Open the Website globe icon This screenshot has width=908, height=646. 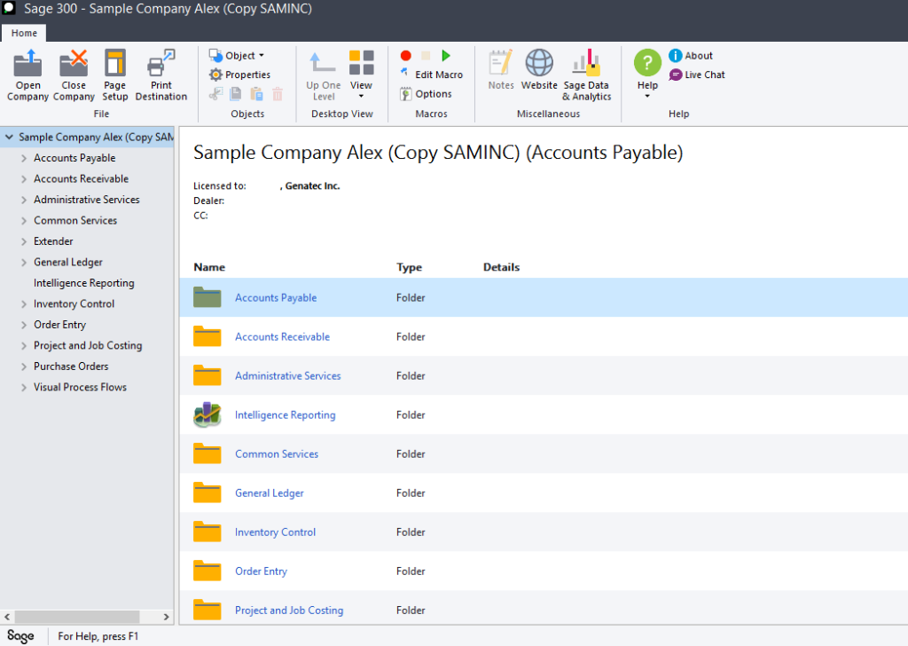tap(539, 63)
